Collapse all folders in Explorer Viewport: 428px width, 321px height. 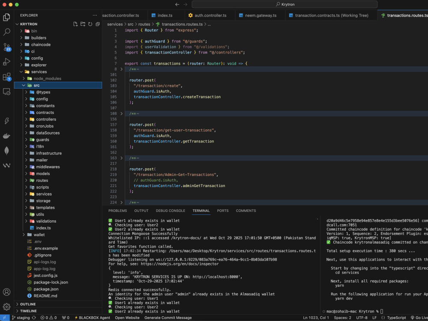[98, 24]
